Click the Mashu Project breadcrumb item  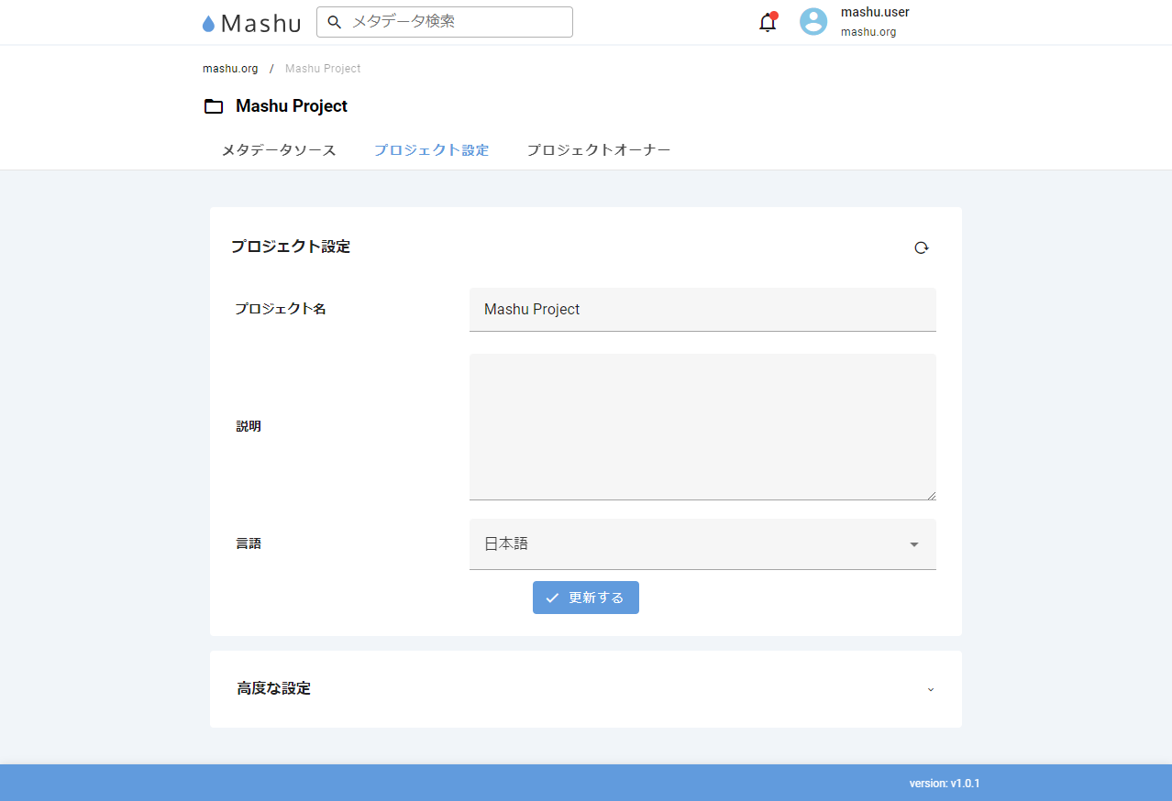click(323, 69)
